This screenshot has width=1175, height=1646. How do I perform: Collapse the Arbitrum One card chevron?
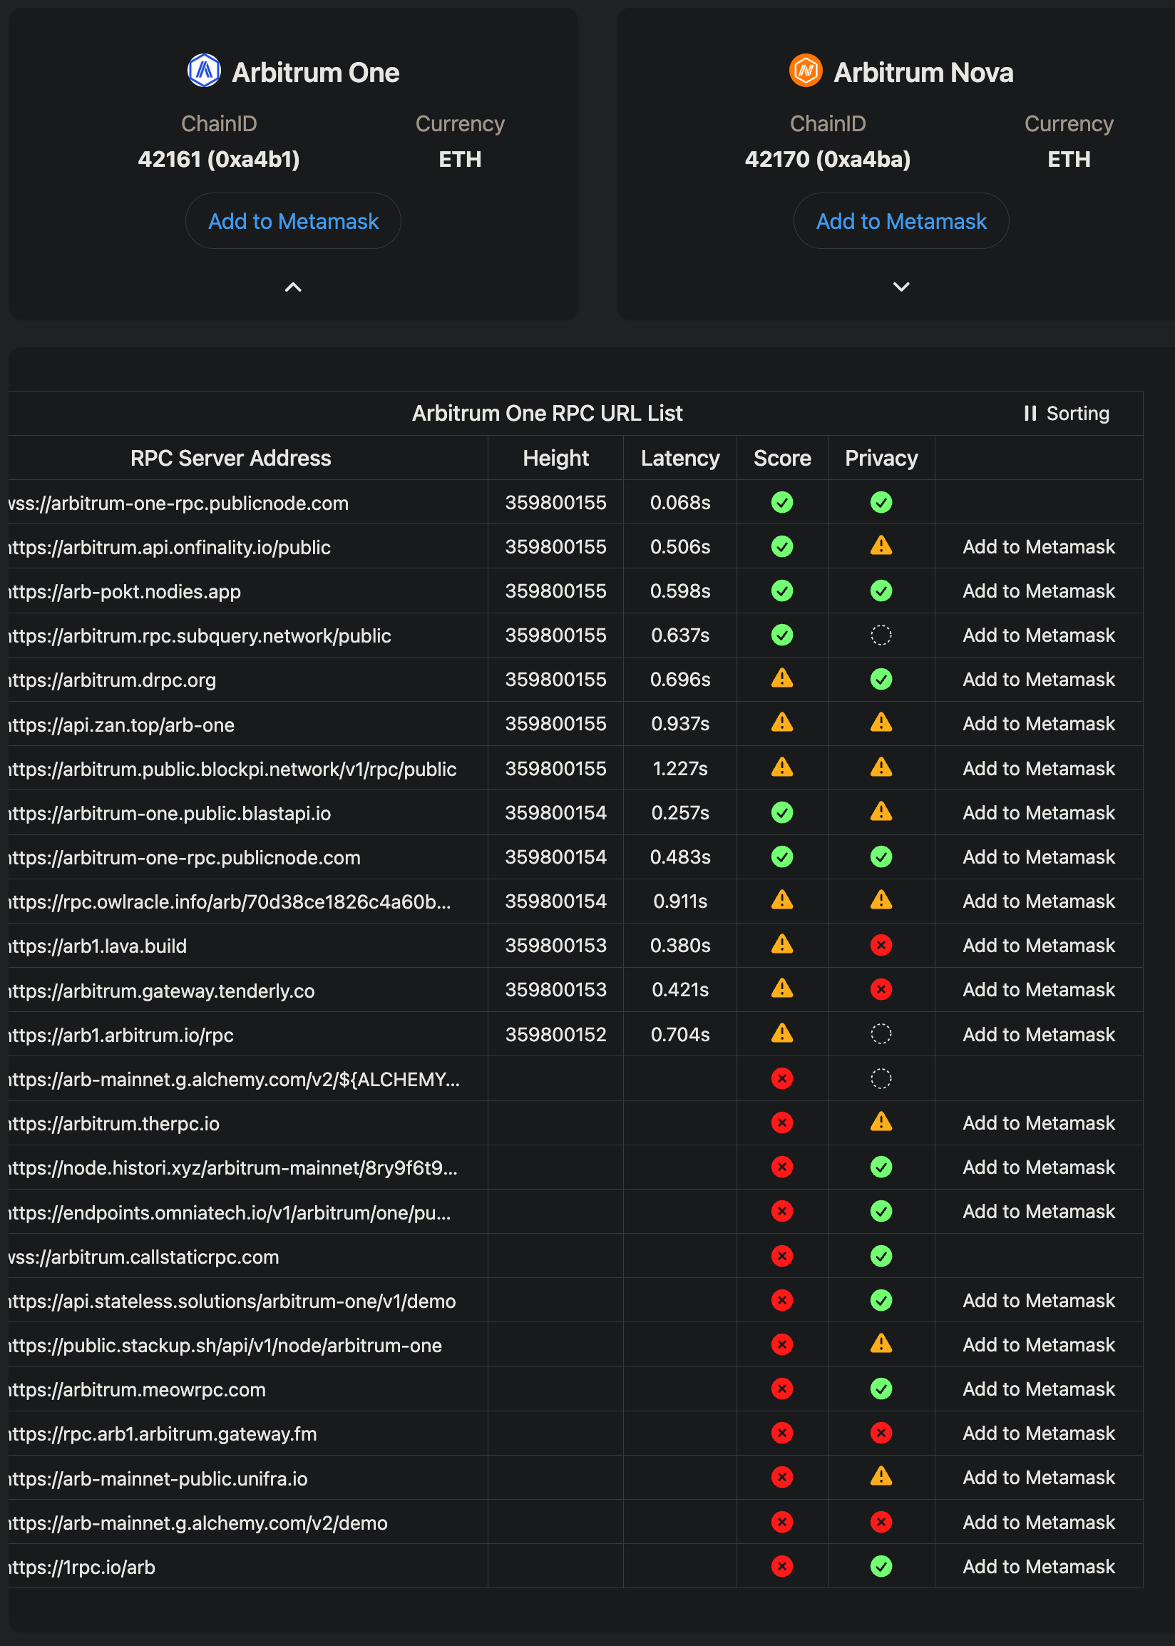[293, 287]
